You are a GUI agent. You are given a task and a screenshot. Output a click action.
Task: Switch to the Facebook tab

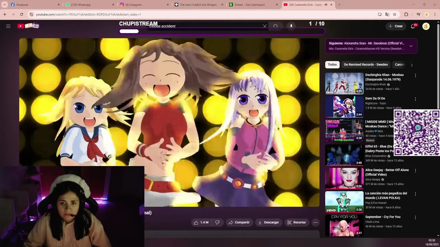coord(35,5)
